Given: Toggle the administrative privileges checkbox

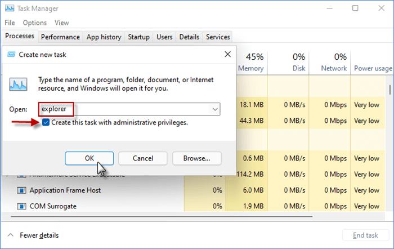Looking at the screenshot, I should tap(46, 122).
